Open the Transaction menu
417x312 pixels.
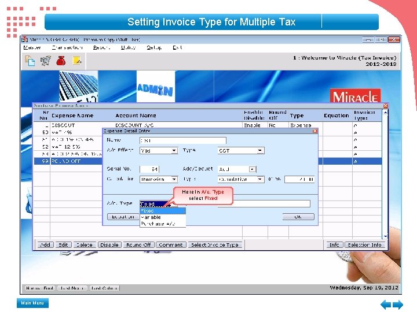click(67, 47)
